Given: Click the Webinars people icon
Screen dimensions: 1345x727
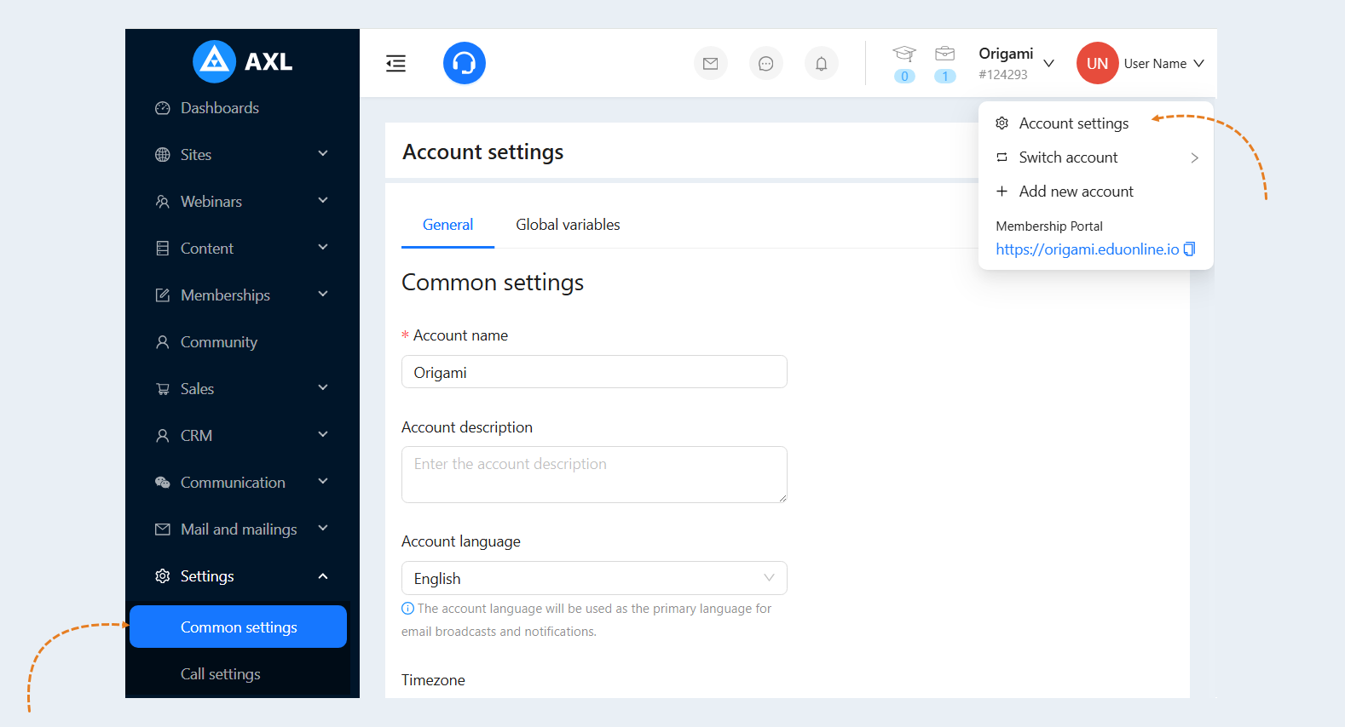Looking at the screenshot, I should (x=163, y=202).
